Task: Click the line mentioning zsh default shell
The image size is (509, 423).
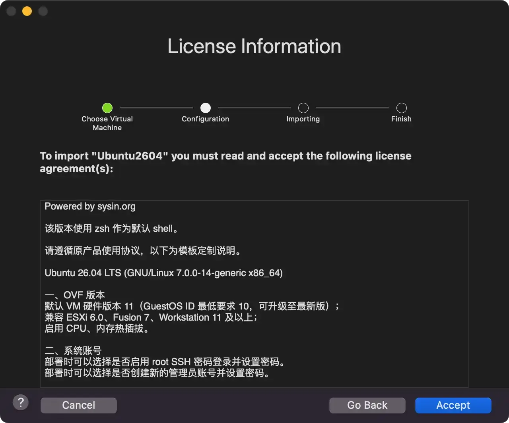Action: [x=112, y=229]
